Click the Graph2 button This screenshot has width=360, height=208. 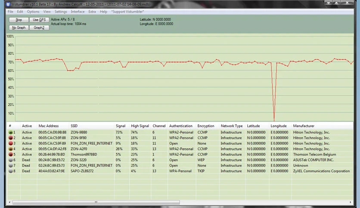(39, 28)
